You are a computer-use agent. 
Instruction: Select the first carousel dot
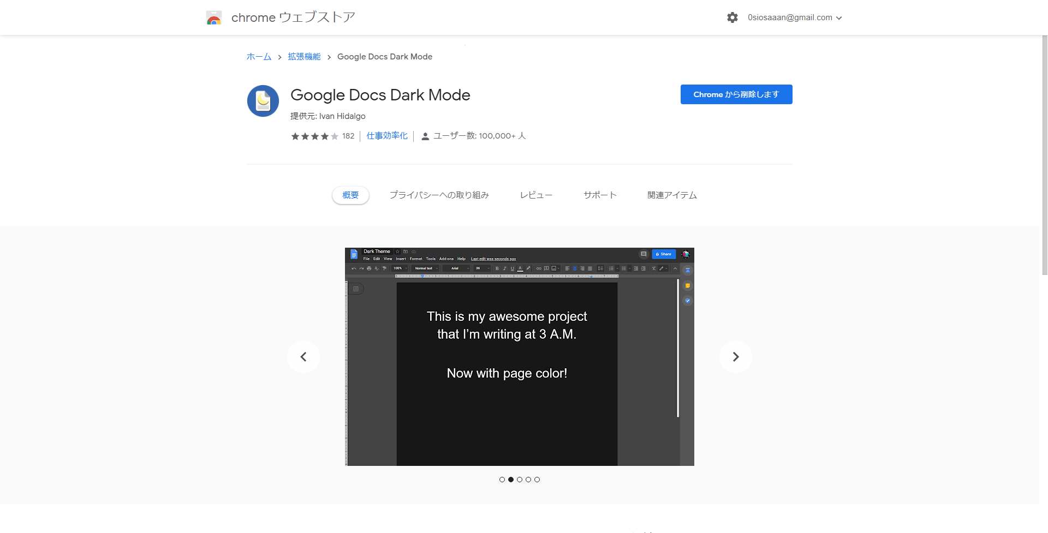pos(502,480)
